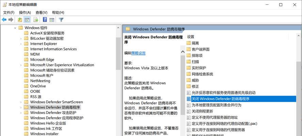Image resolution: width=302 pixels, height=136 pixels.
Task: Expand Windows Defender 防病毒程序 tree node
Action: click(x=21, y=107)
